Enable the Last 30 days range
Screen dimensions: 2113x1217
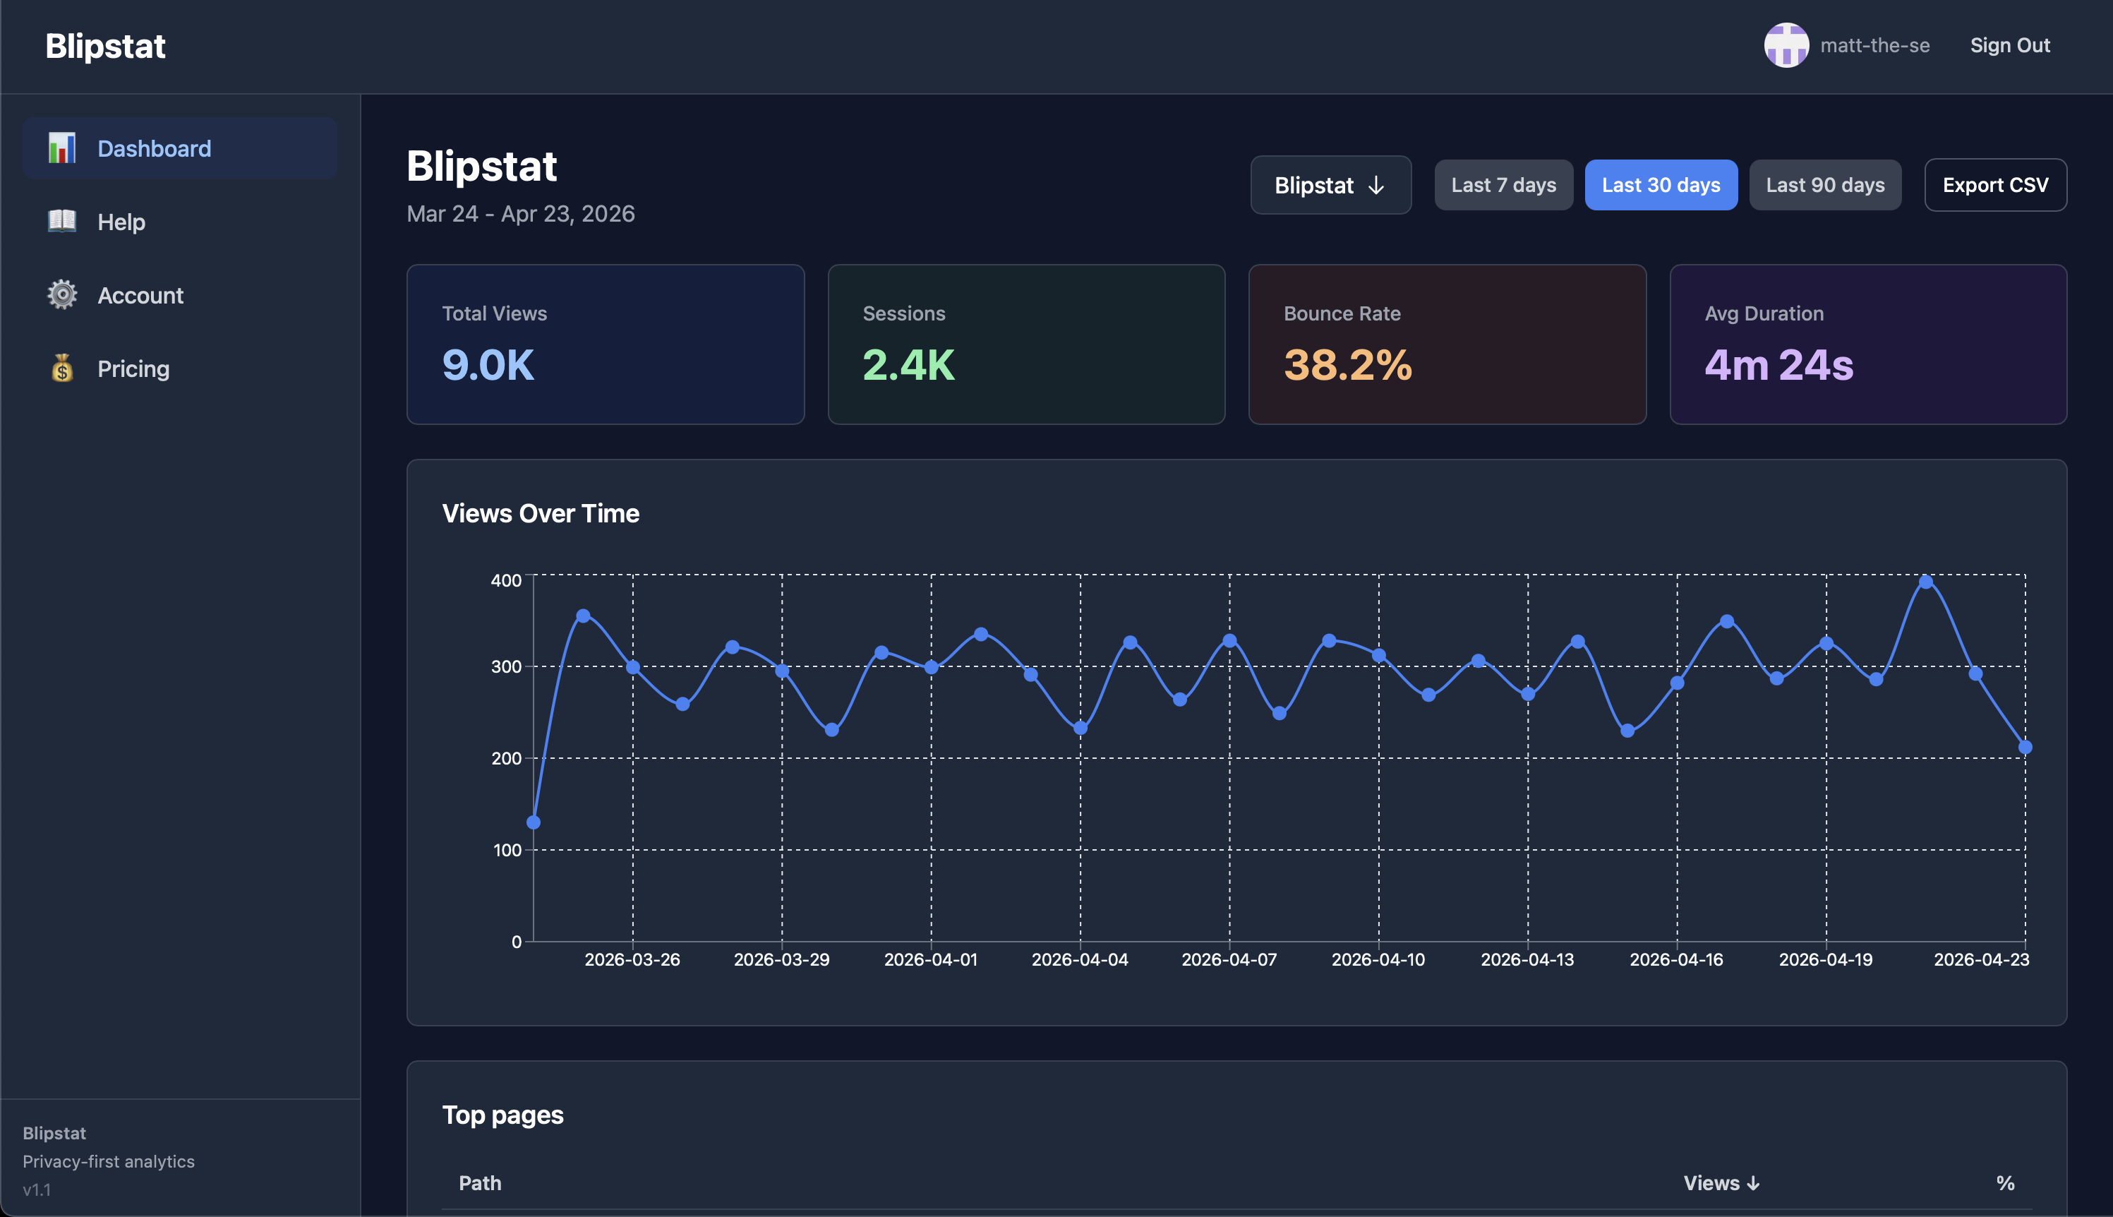[x=1660, y=185]
